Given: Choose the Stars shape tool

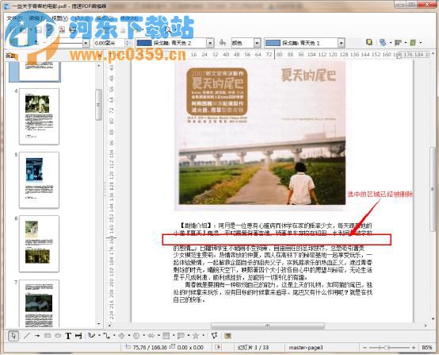Looking at the screenshot, I should click(x=196, y=336).
